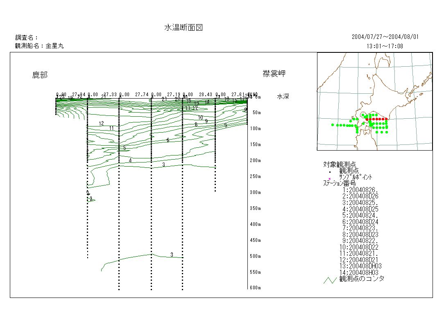Click the observation time 13:01～17:08
Screen dimensions: 444x309
[385, 46]
